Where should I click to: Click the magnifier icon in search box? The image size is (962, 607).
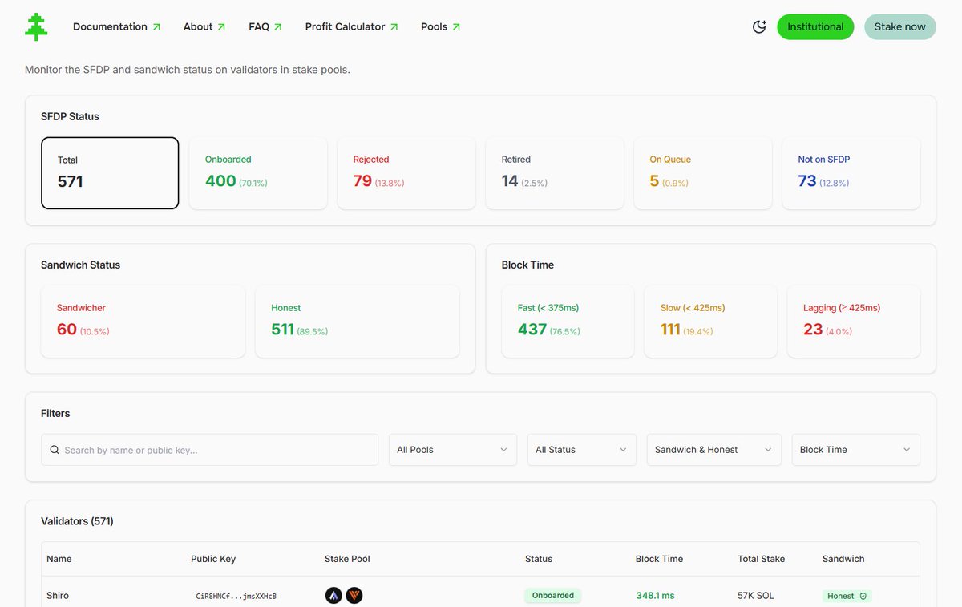click(x=55, y=450)
